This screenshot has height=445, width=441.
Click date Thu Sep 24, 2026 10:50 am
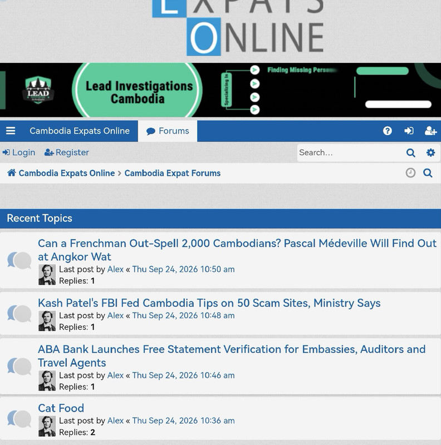183,269
